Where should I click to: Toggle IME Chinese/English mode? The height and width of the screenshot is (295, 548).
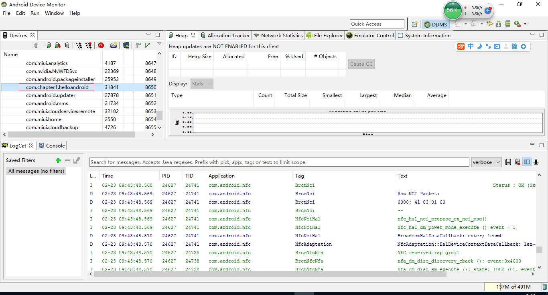[x=471, y=46]
